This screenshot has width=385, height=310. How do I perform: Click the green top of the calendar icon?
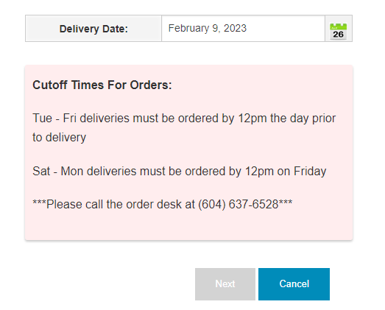338,27
